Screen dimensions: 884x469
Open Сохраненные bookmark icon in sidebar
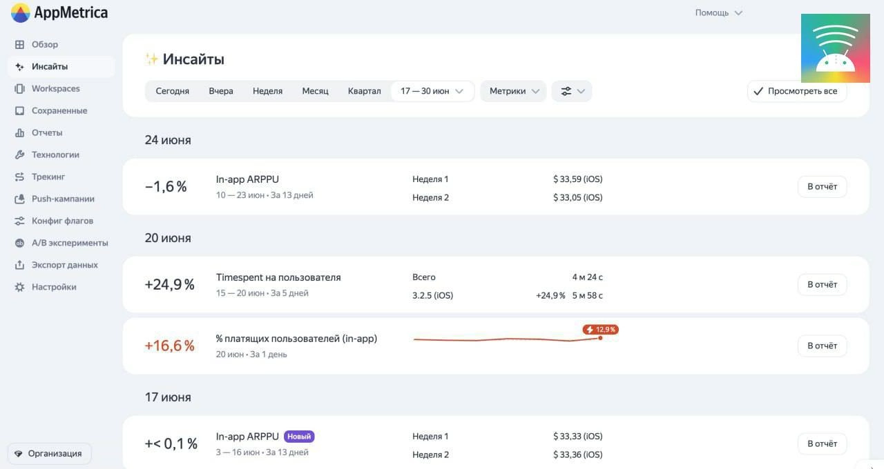click(x=19, y=111)
